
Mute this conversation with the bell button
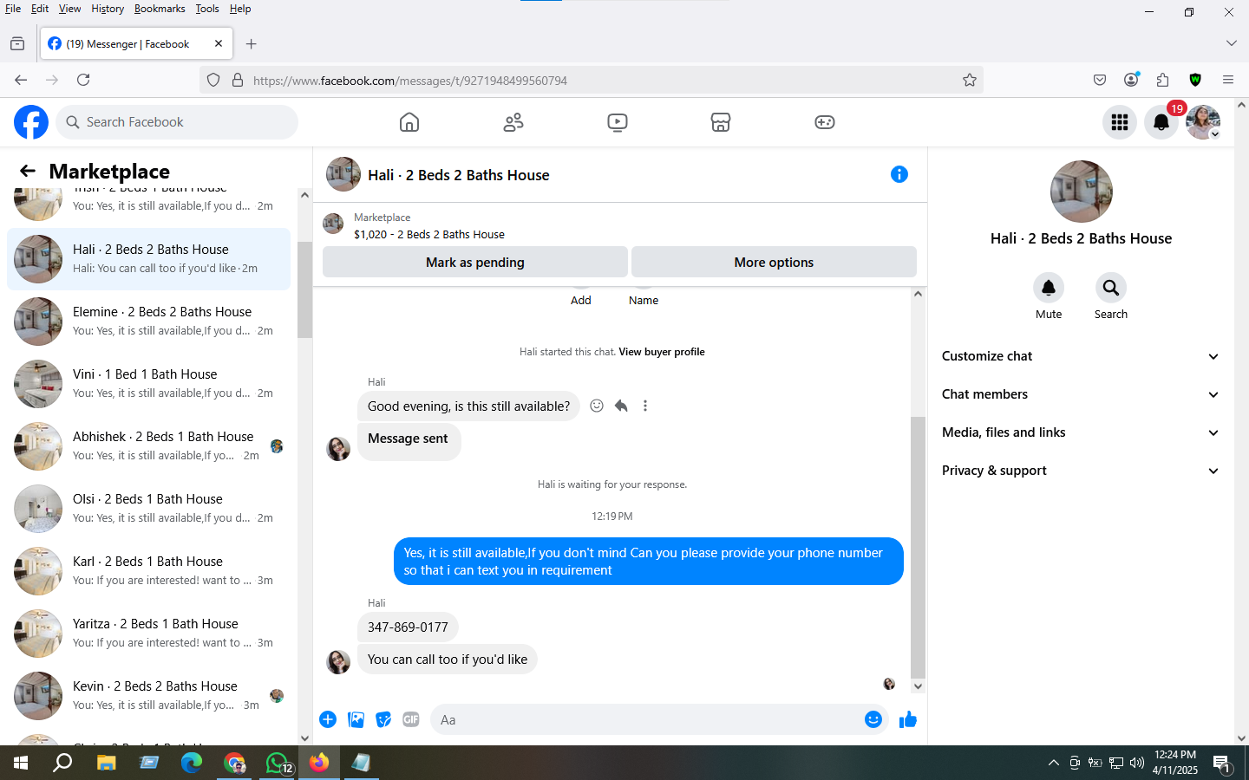1049,288
